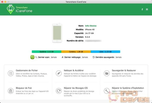Open the Bloqueur de Pub trash icon
Viewport: 152px width, 103px height.
pyautogui.click(x=11, y=91)
